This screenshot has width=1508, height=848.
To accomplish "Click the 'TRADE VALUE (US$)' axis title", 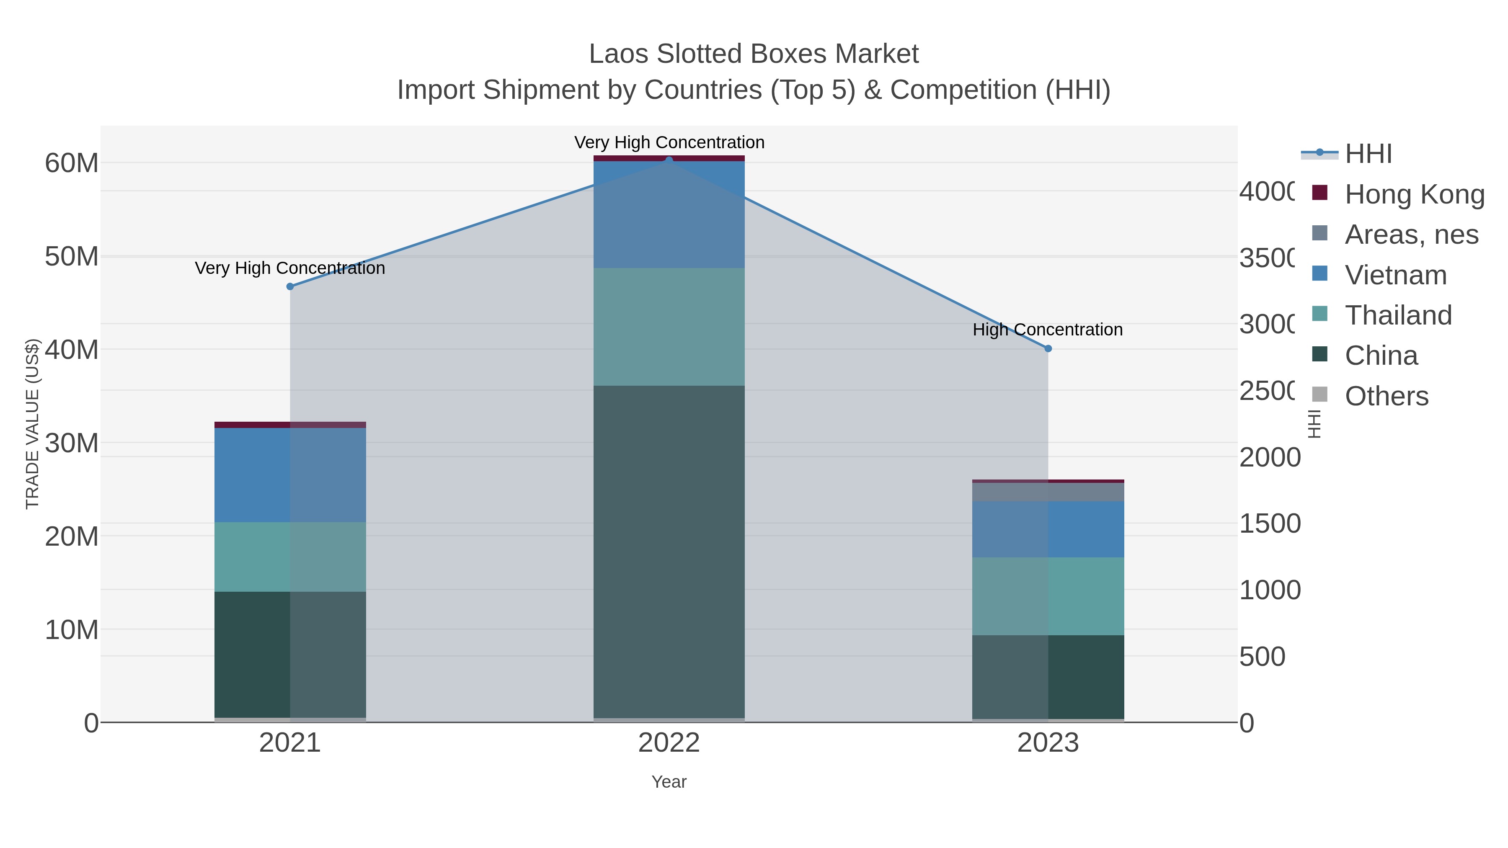I will [32, 424].
